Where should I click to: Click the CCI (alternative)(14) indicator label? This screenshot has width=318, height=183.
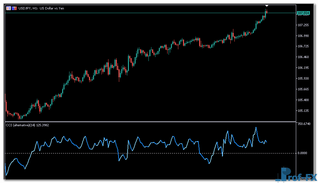click(27, 125)
